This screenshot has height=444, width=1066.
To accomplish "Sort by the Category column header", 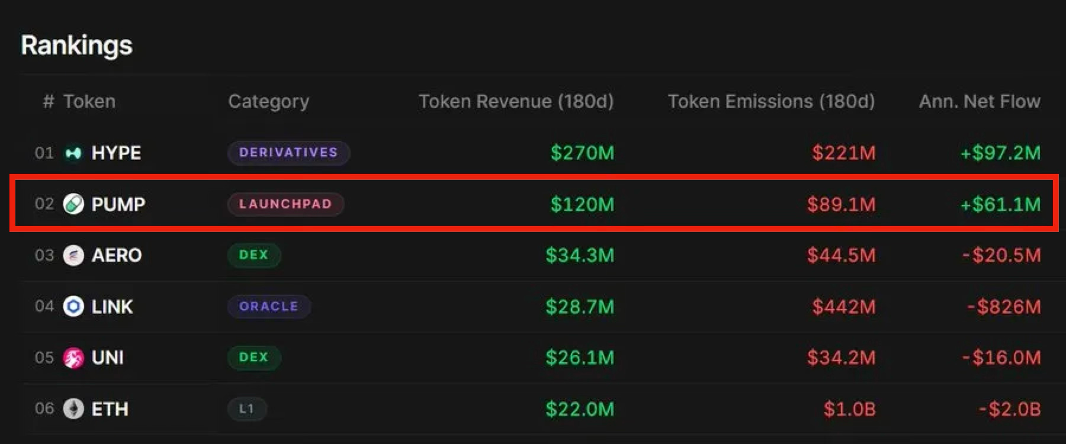I will 268,102.
